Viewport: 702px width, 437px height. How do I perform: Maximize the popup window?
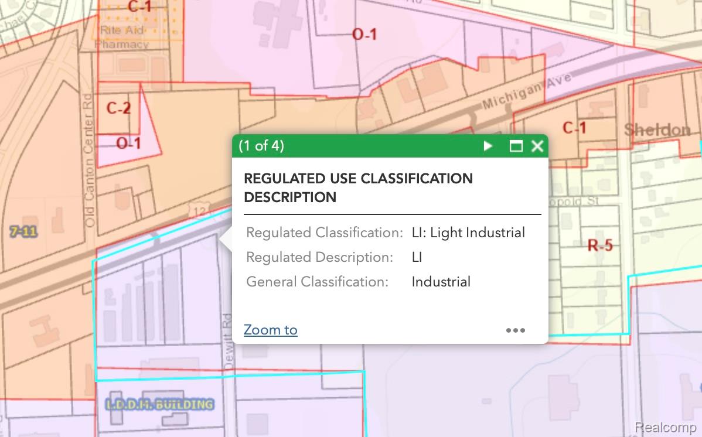point(516,146)
